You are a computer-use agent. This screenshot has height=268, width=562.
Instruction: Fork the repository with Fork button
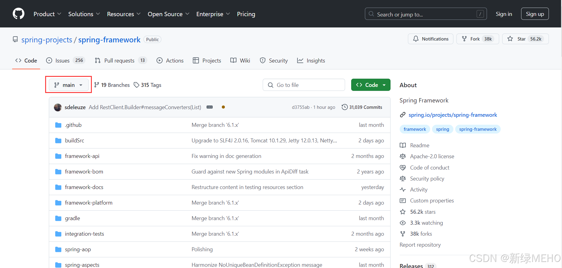tap(477, 39)
